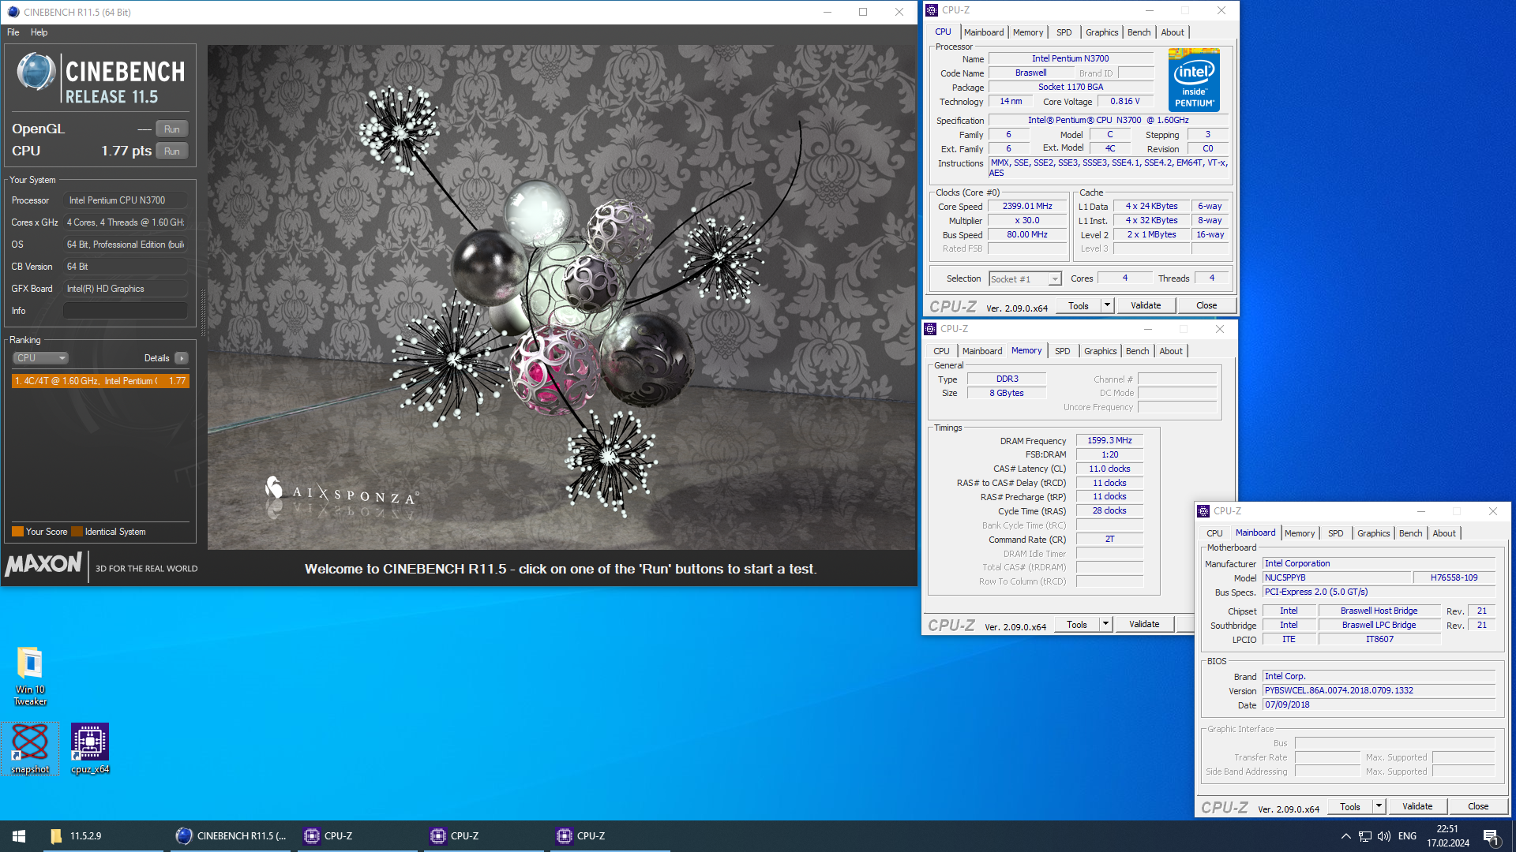
Task: Open the volume tray icon
Action: click(x=1383, y=836)
